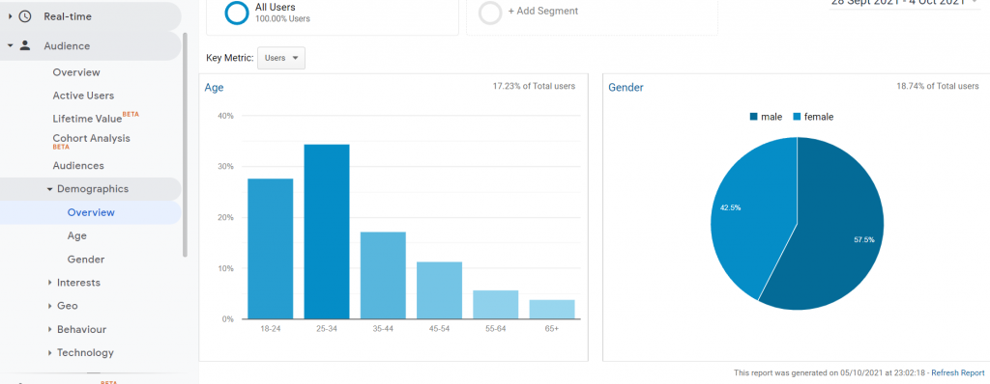Collapse the Demographics submenu arrow

[50, 189]
